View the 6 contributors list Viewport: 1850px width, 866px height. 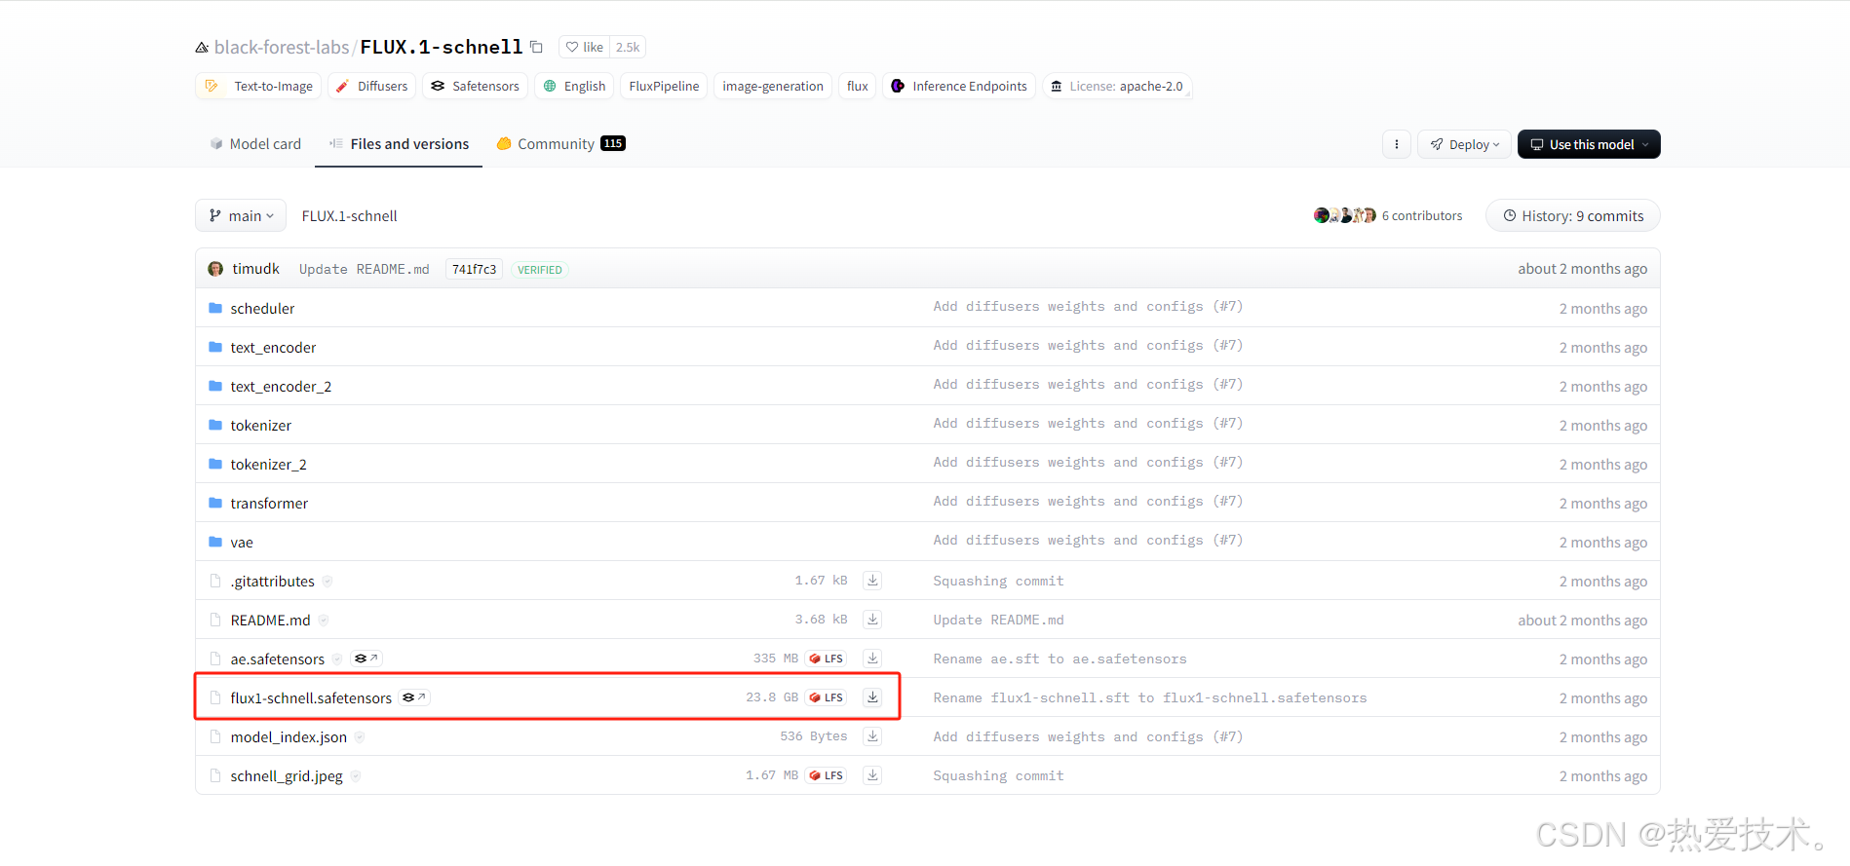click(x=1421, y=215)
